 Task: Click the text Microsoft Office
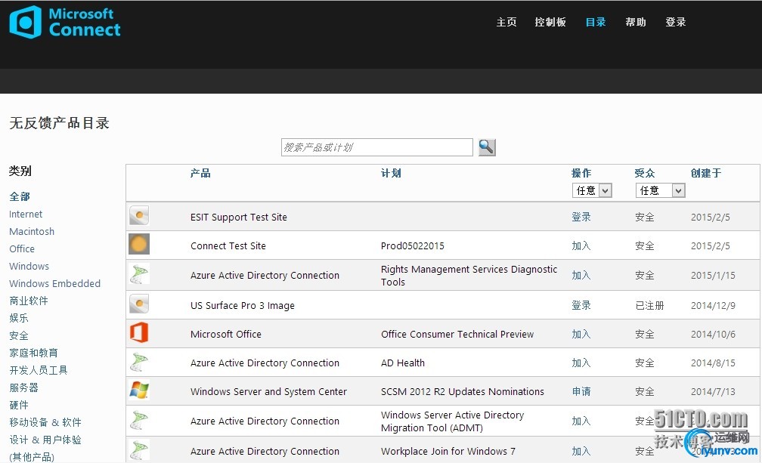[226, 334]
